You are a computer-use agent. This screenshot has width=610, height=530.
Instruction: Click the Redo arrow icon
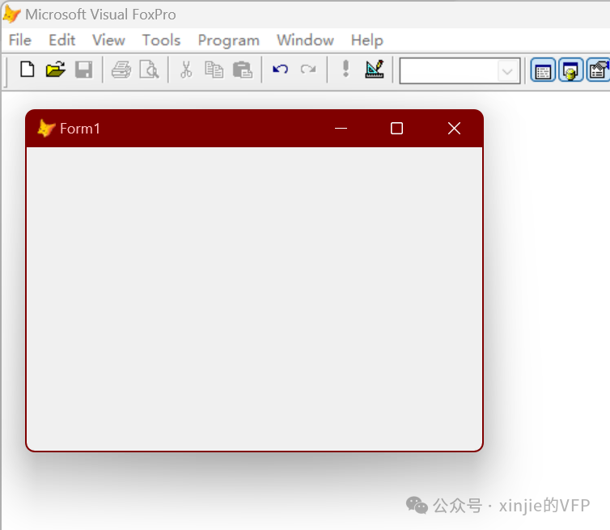tap(308, 70)
